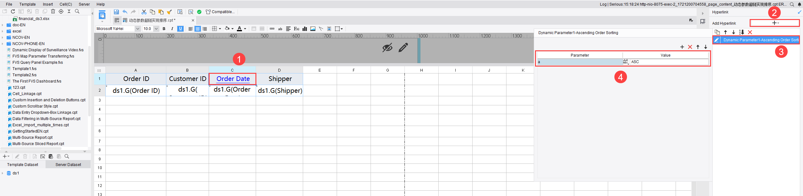Open the font size dropdown
The width and height of the screenshot is (803, 196).
156,29
